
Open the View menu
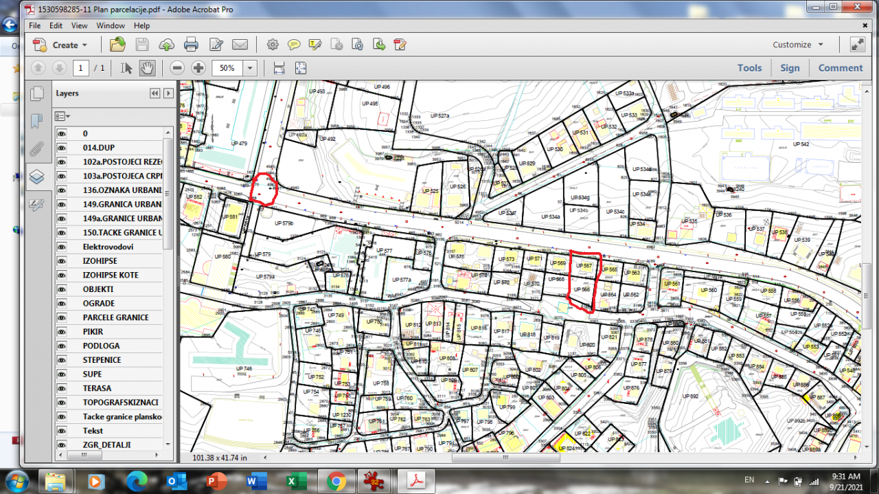click(79, 25)
